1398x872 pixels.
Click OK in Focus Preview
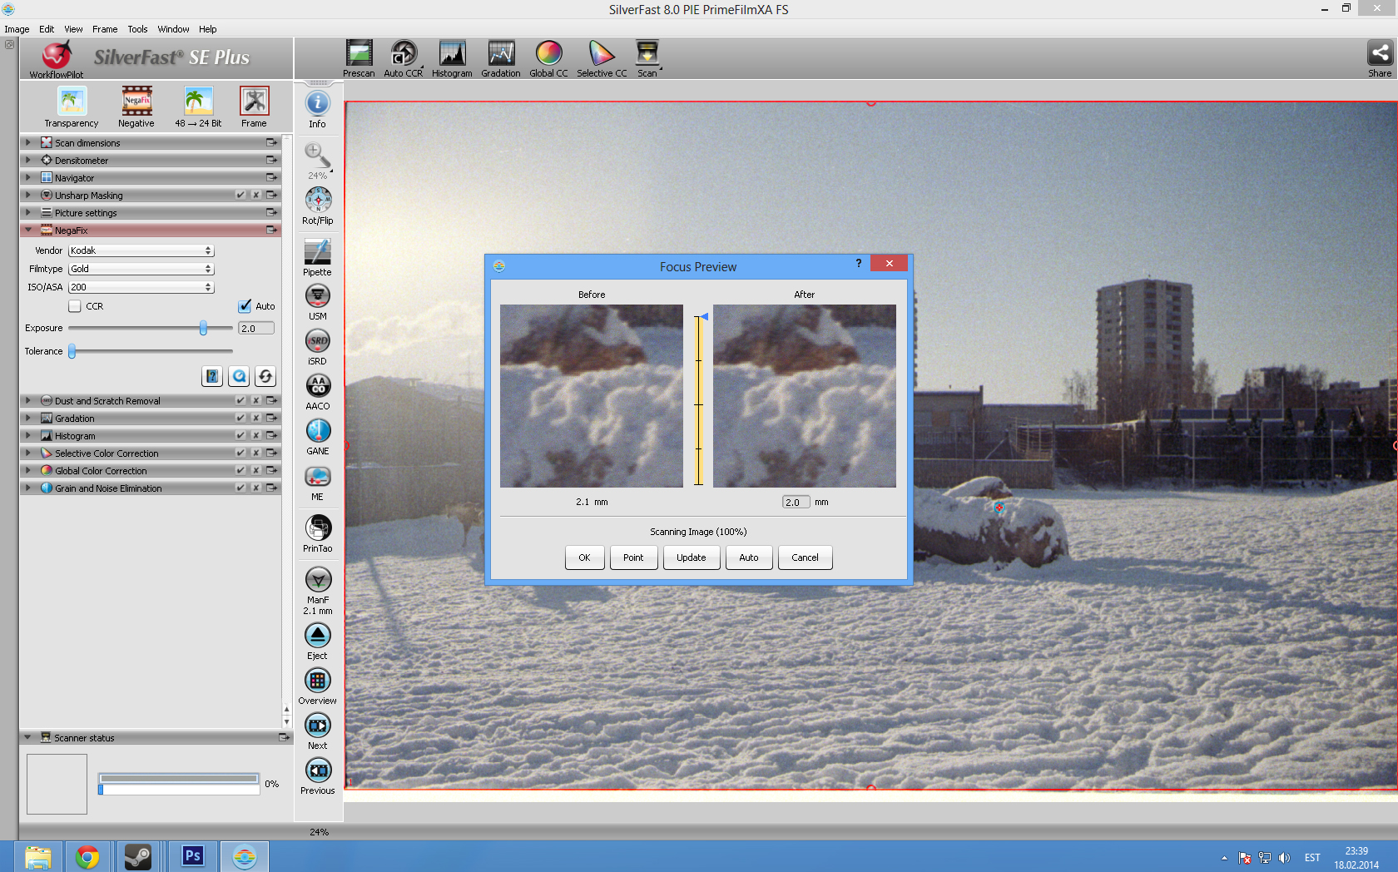pos(585,557)
